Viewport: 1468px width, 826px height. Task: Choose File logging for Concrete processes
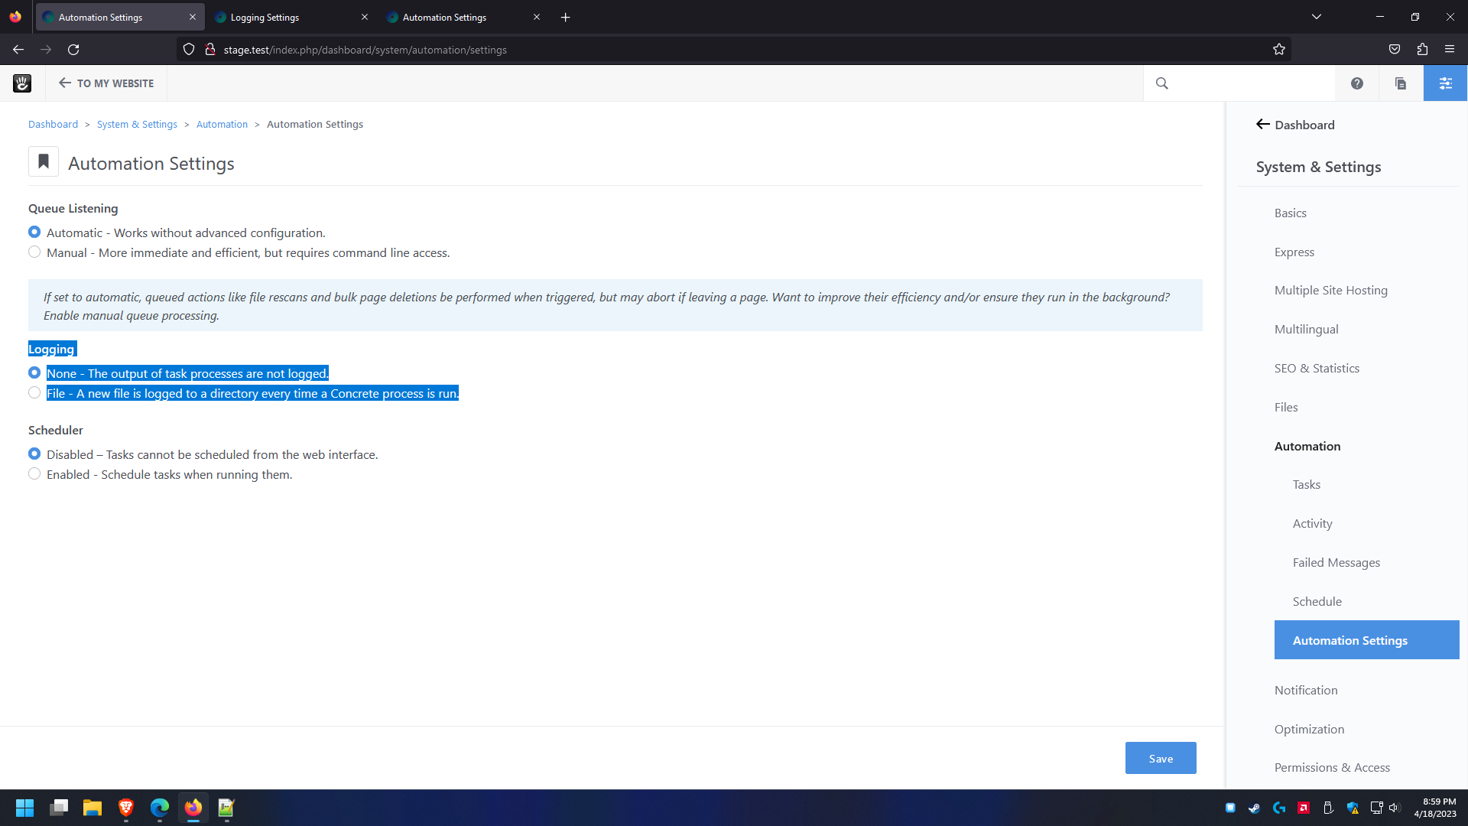click(x=34, y=392)
